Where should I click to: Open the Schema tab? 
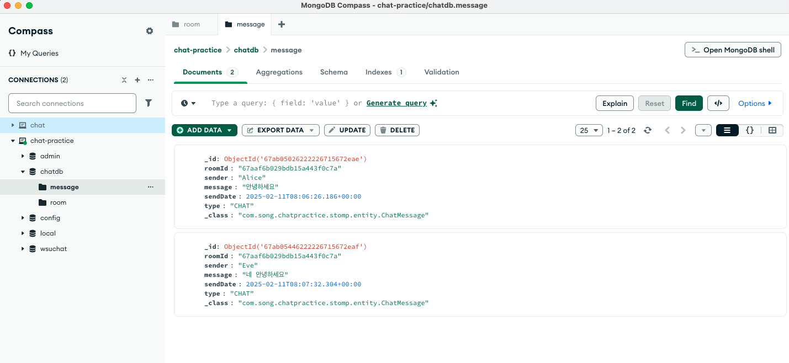point(334,72)
